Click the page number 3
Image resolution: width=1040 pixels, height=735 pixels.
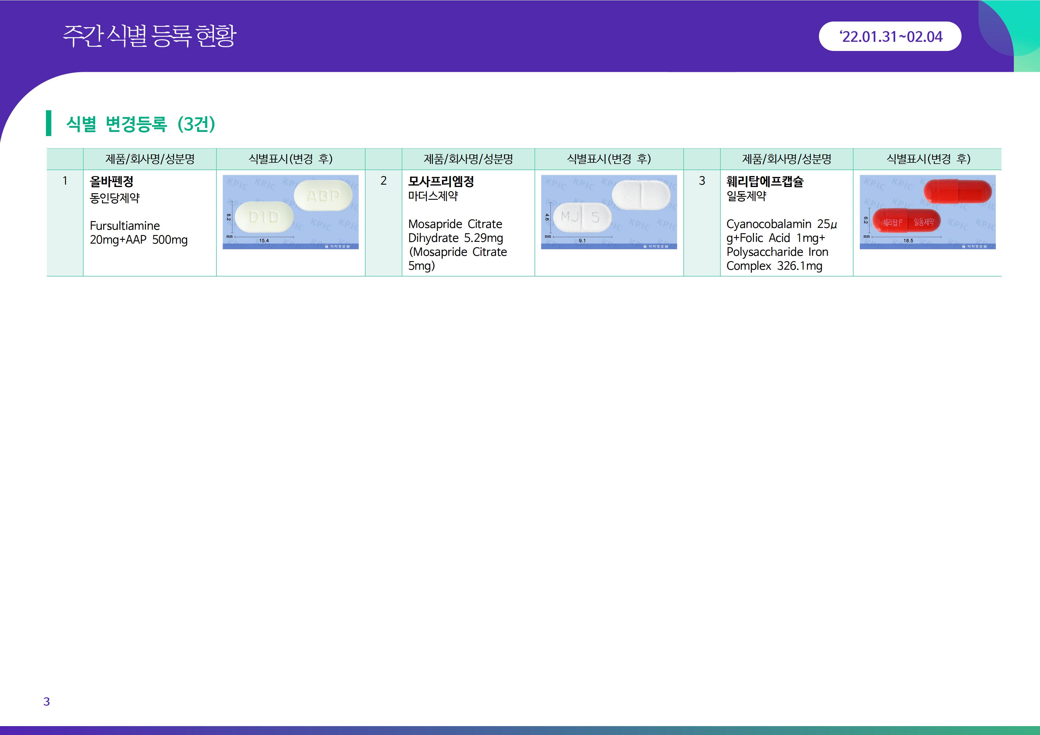tap(47, 702)
